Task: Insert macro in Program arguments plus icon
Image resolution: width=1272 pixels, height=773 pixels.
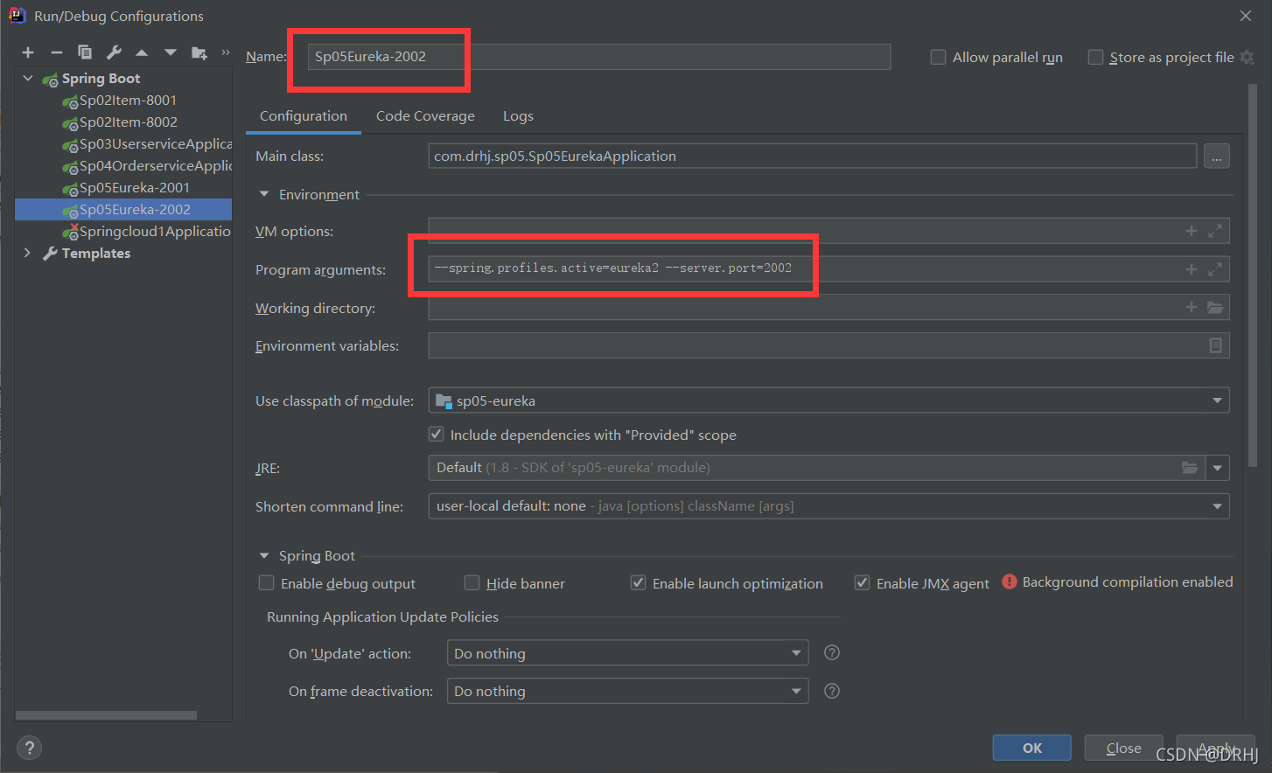Action: coord(1191,269)
